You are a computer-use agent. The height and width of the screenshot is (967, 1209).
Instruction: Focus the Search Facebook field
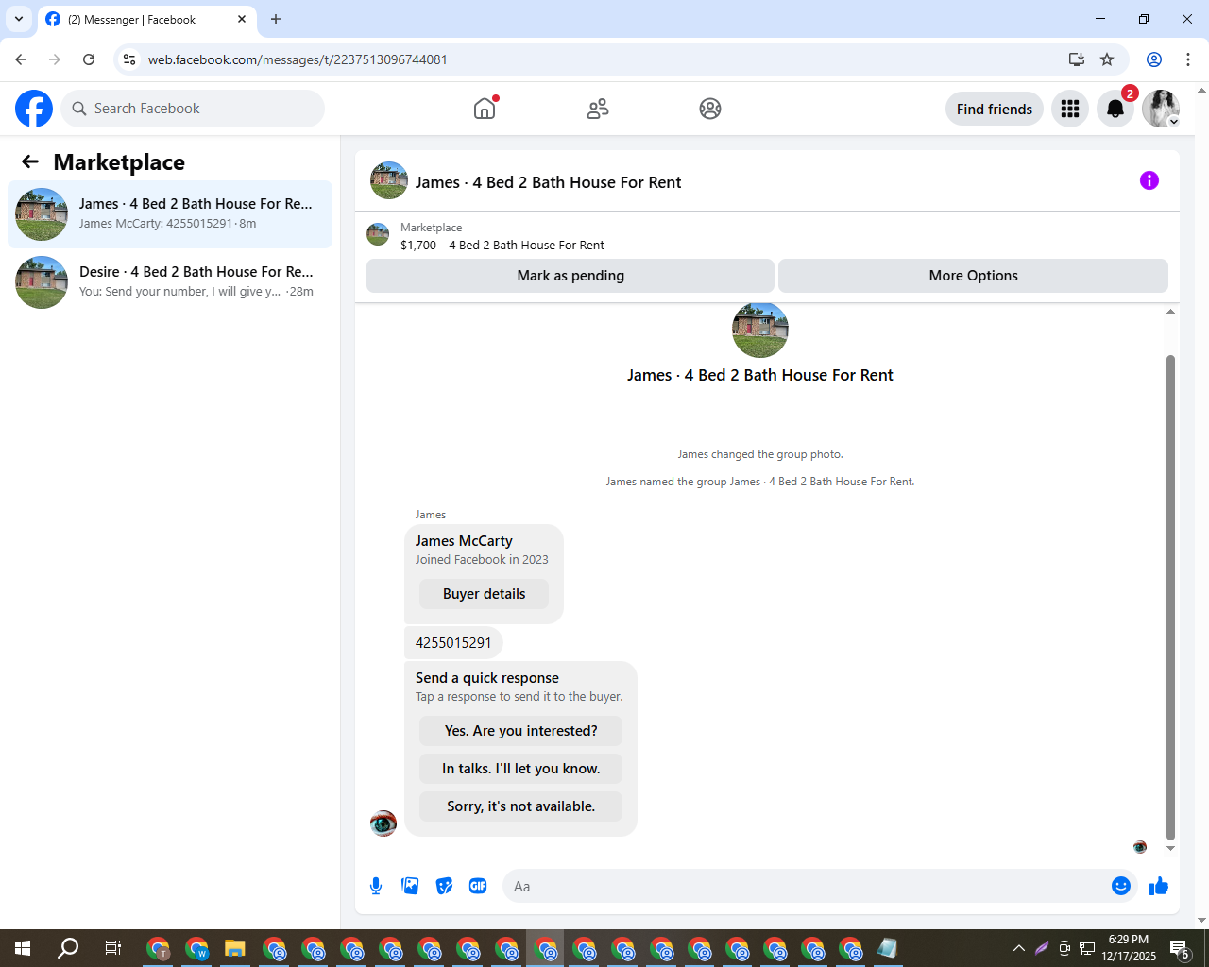[x=193, y=109]
